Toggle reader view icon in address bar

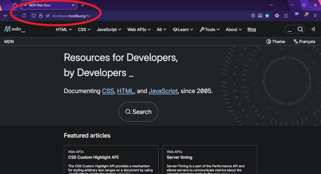coord(253,15)
